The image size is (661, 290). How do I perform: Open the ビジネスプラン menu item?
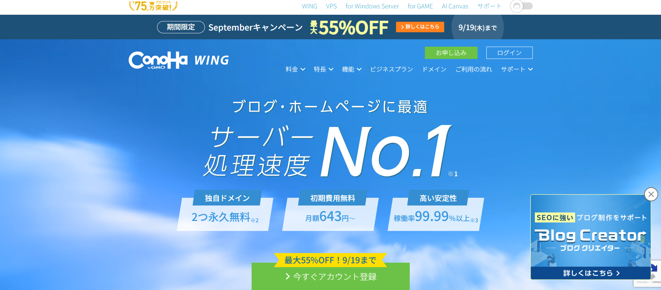[x=391, y=69]
